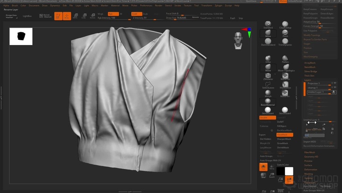Toggle Edit mode button

tap(58, 16)
